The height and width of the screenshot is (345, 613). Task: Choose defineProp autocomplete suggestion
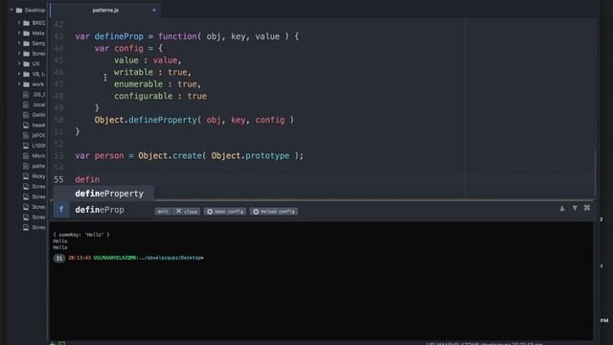tap(104, 210)
